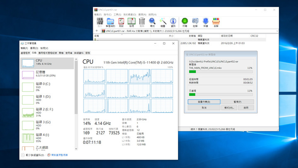Select the CPU item in performance sidebar
The image size is (298, 168).
pos(47,63)
